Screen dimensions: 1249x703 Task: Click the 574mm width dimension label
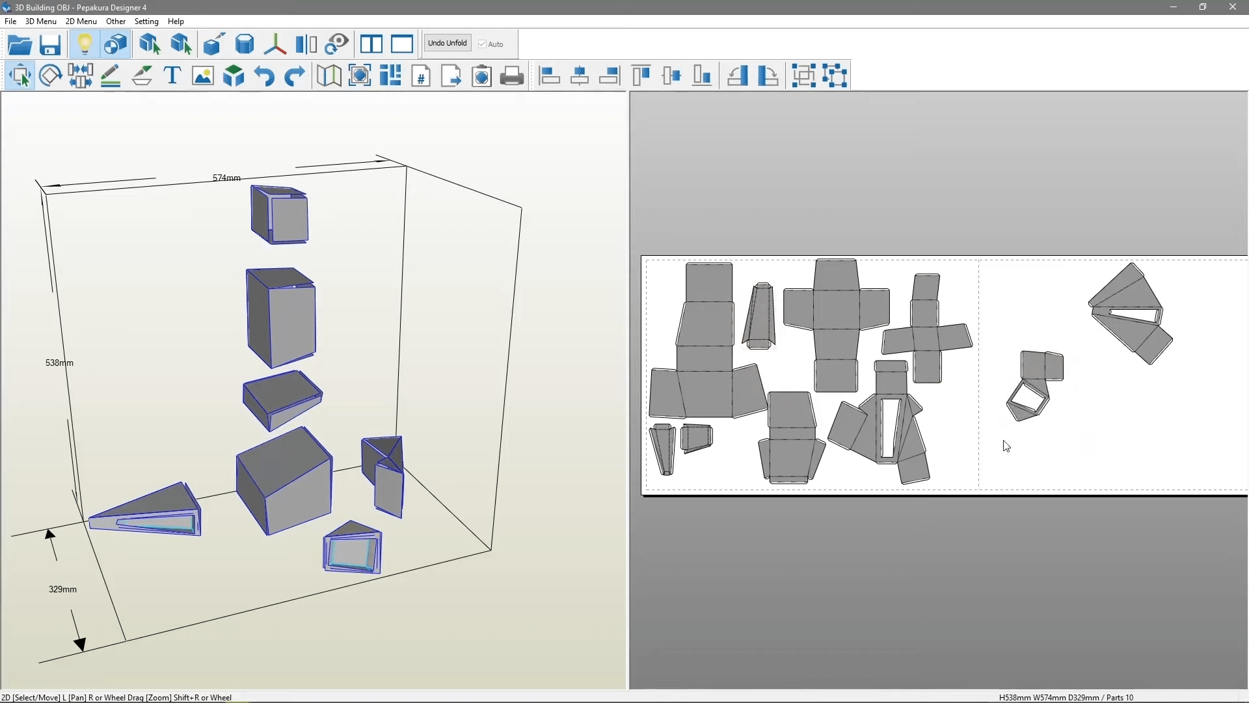[x=226, y=178]
